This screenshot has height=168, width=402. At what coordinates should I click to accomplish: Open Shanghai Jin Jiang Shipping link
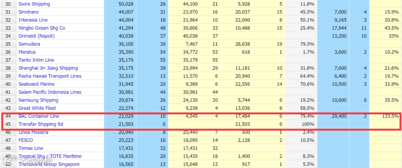(x=48, y=68)
